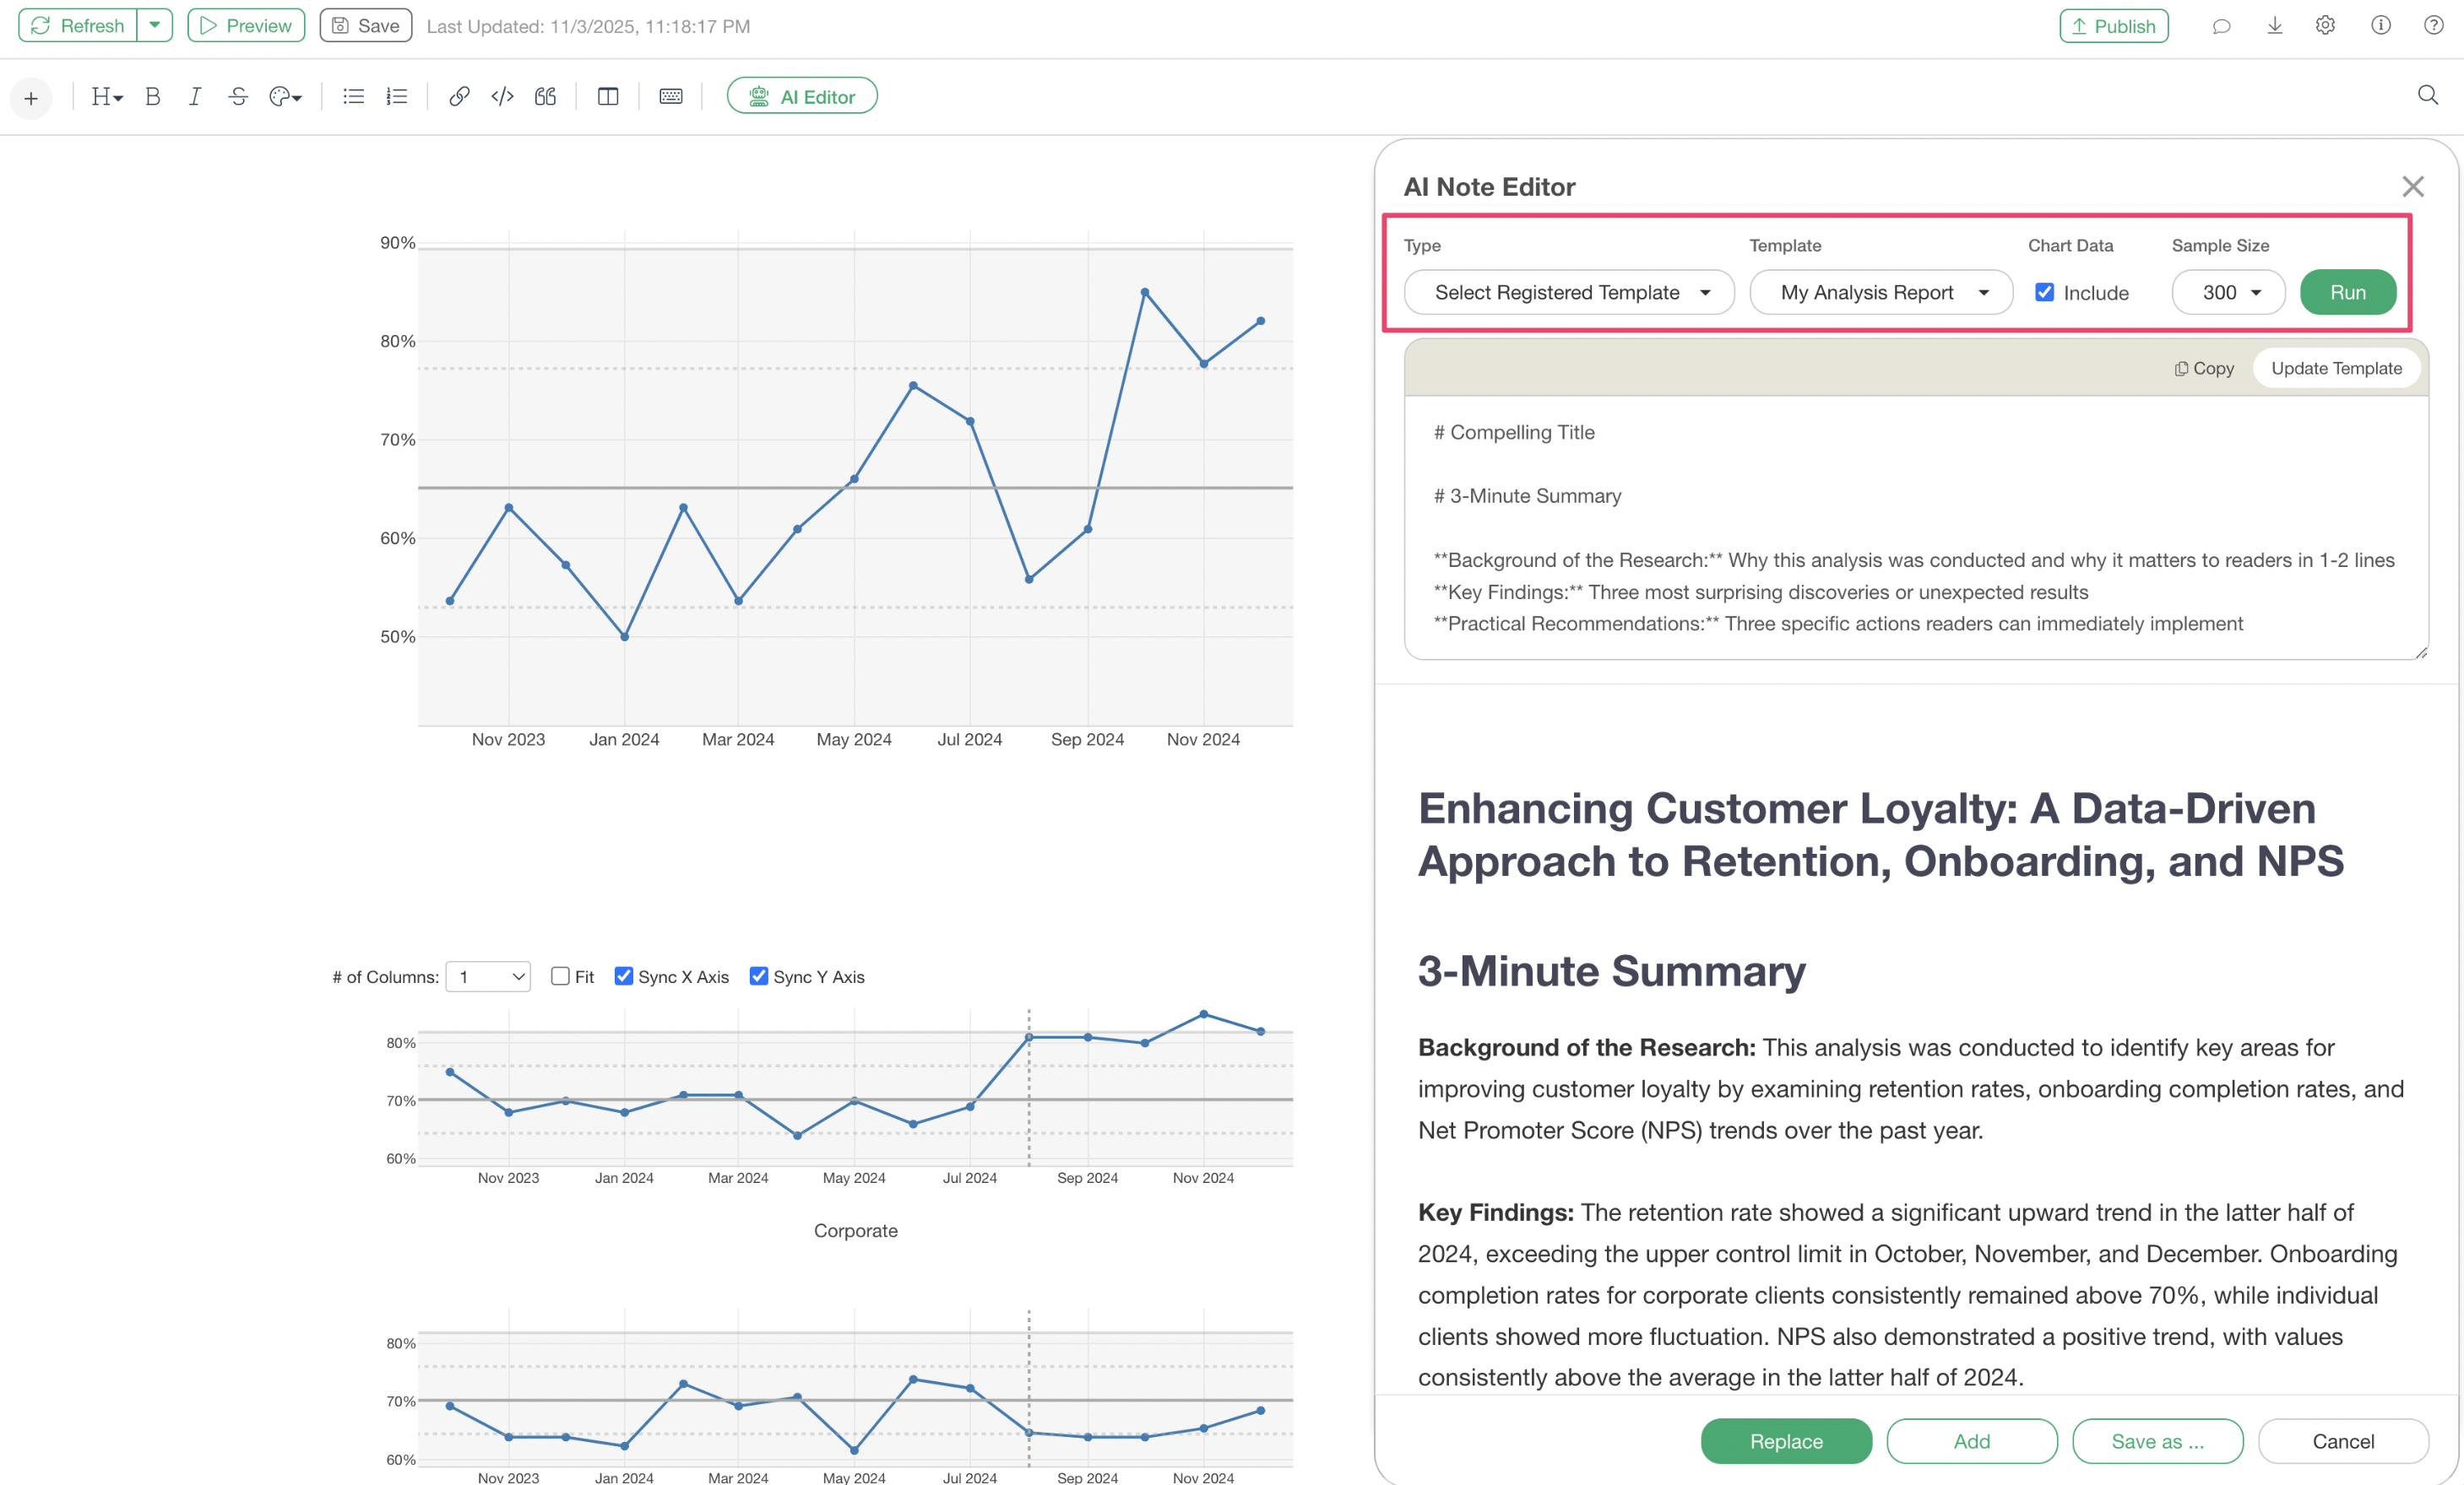Open the Sample Size 300 dropdown
Screen dimensions: 2464x1485
(2228, 293)
